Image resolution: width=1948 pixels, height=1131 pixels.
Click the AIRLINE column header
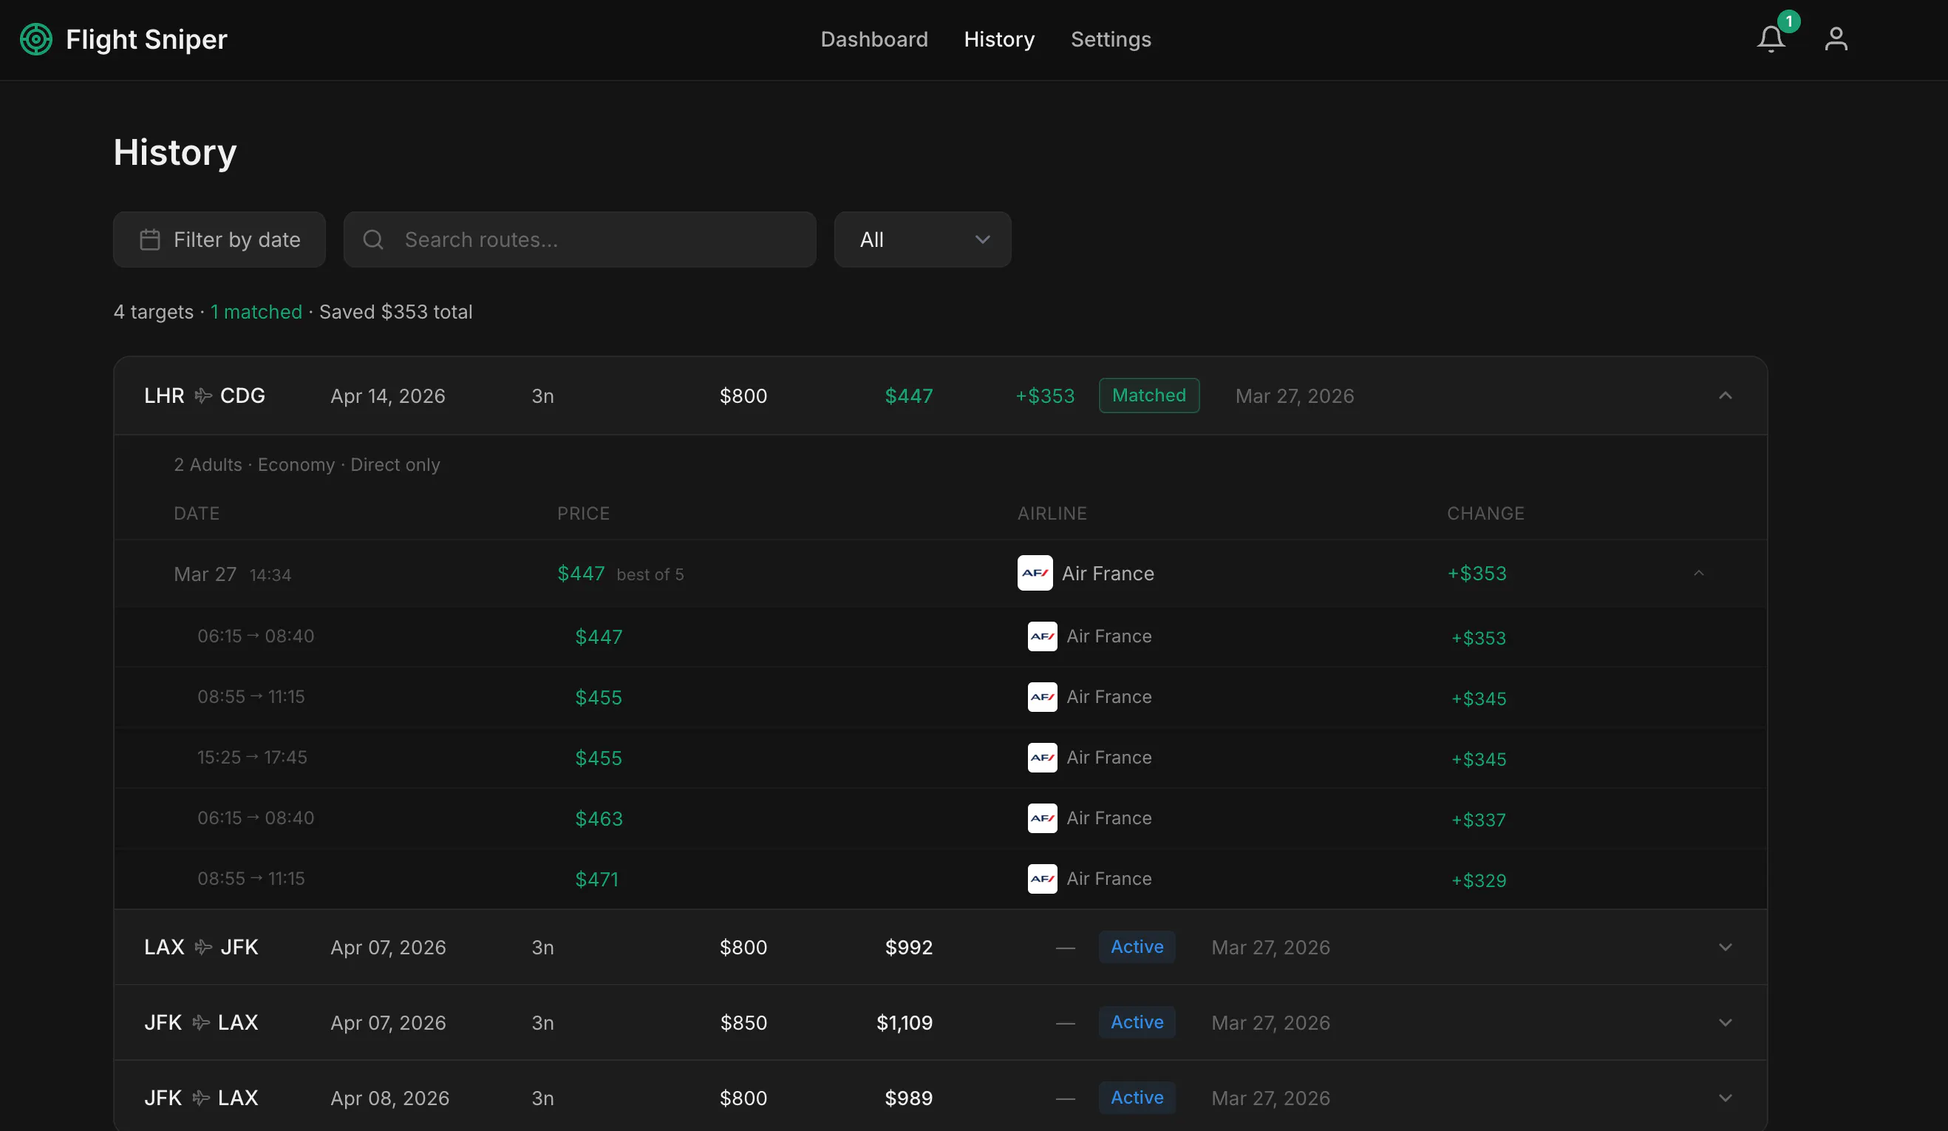click(1052, 513)
